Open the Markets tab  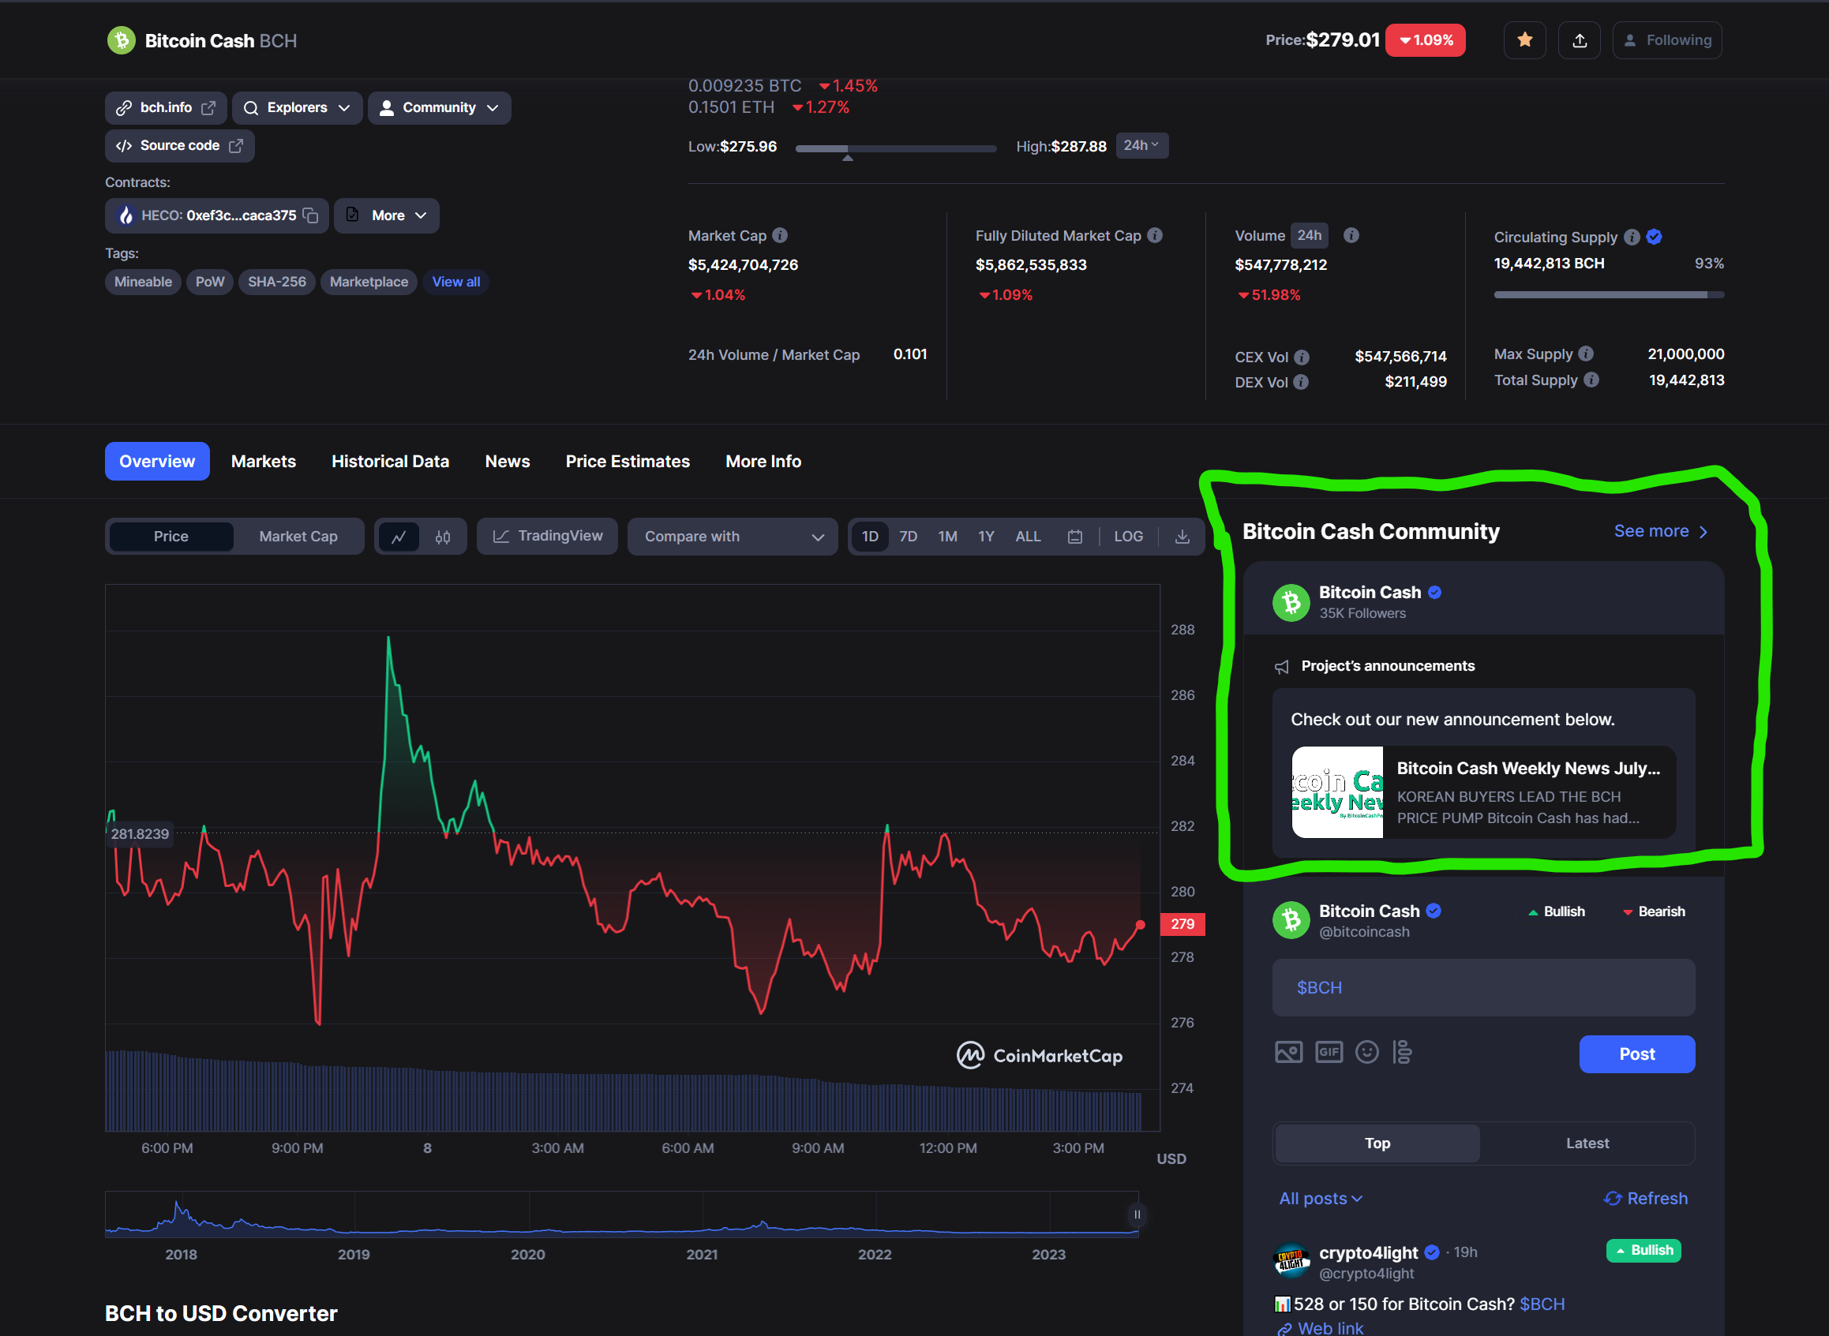click(x=264, y=462)
